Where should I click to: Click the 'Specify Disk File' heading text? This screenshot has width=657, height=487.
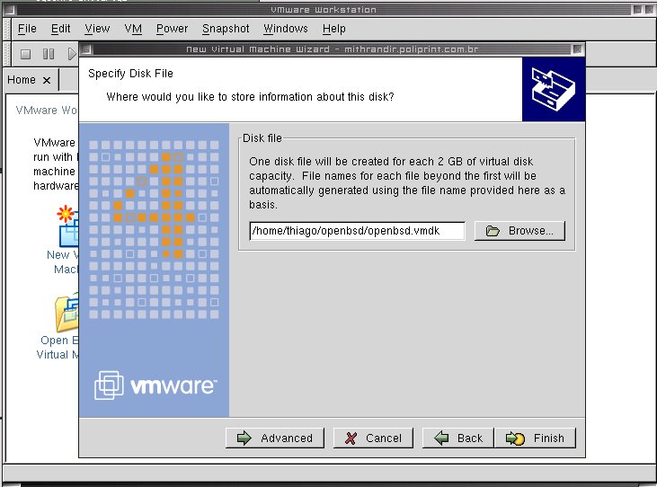[130, 74]
